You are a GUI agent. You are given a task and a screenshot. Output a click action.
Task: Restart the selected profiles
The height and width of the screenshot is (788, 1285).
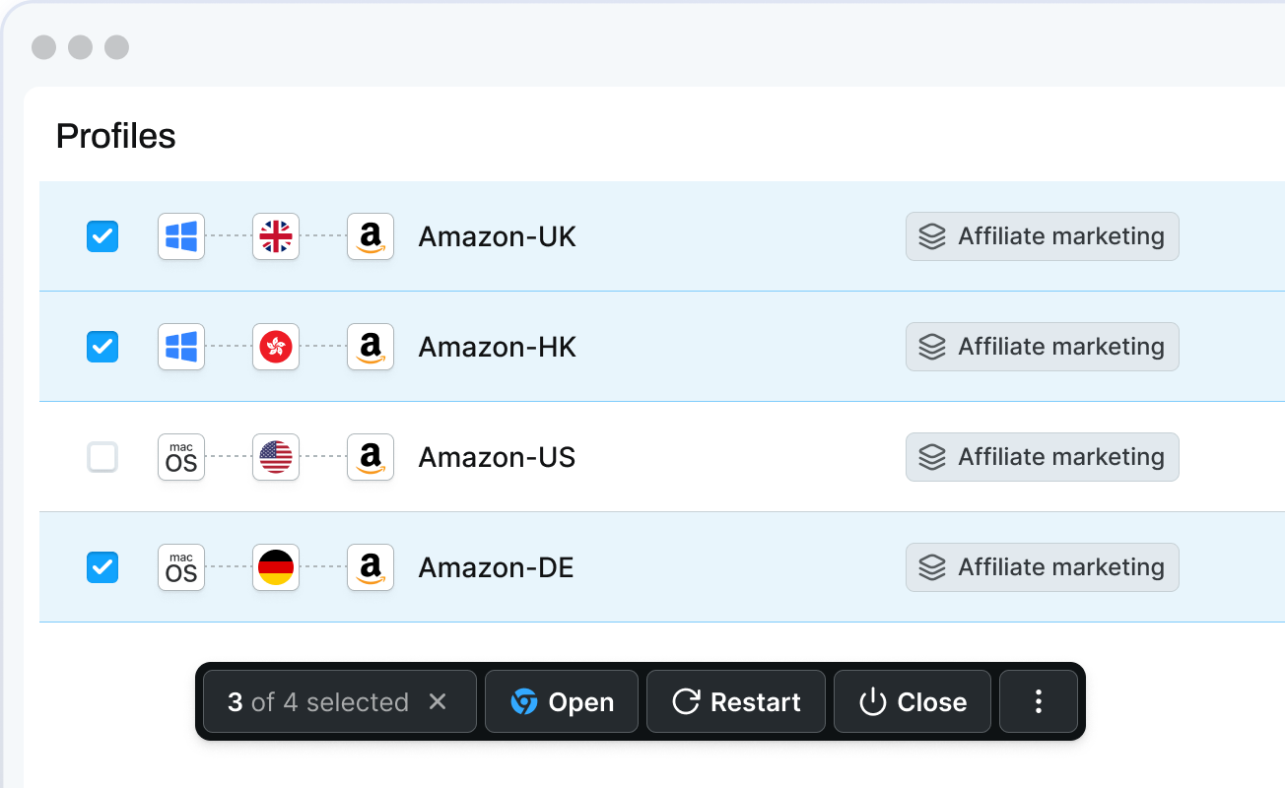click(735, 701)
